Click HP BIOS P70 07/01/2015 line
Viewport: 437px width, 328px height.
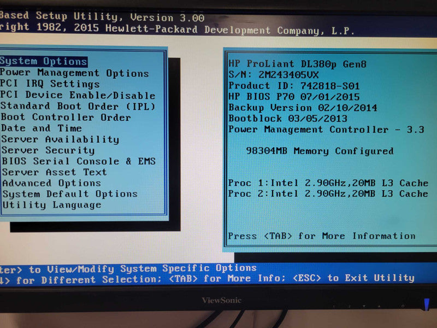pos(294,97)
